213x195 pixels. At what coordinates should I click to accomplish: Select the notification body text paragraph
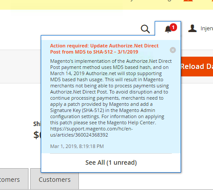(x=111, y=98)
